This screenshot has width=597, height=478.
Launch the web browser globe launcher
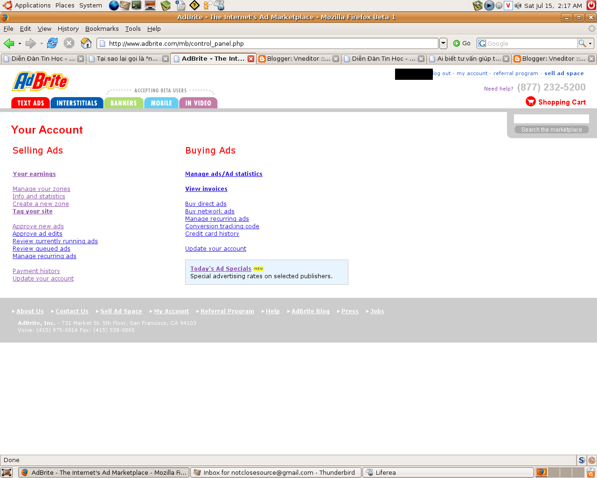pos(114,6)
